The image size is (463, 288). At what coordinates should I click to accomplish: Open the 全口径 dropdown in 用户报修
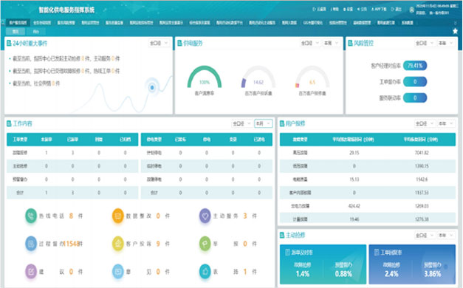click(x=425, y=123)
